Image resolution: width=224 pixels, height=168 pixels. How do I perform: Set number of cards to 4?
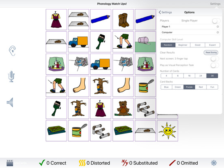point(166,76)
